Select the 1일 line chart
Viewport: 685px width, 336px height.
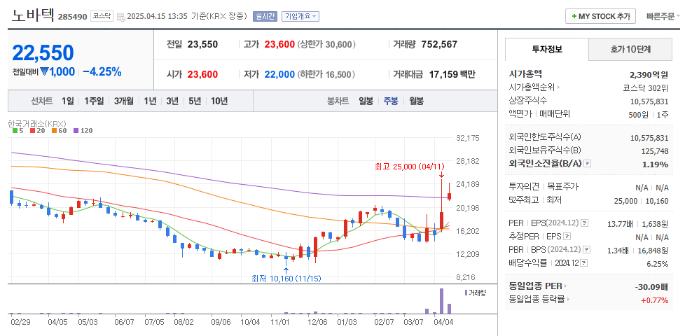point(68,101)
